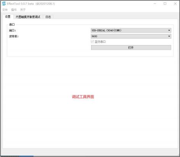Click the 打开 button
The width and height of the screenshot is (180, 157).
tap(131, 47)
